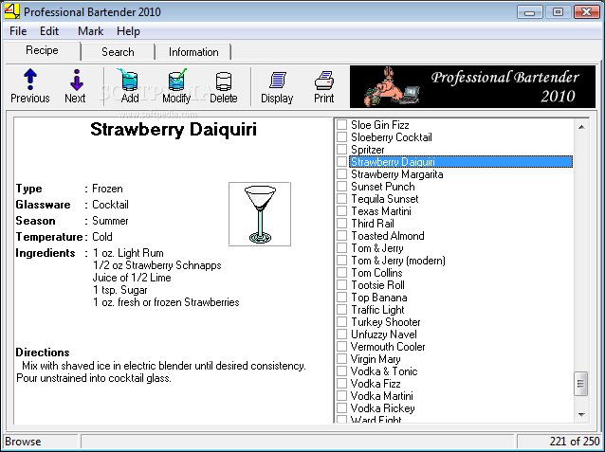
Task: Minimize the Professional Bartender window
Action: (529, 12)
